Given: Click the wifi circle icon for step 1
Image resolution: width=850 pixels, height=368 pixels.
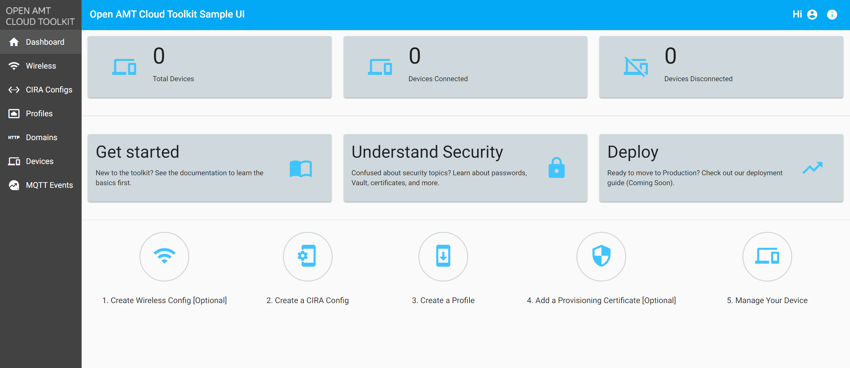Looking at the screenshot, I should tap(164, 257).
